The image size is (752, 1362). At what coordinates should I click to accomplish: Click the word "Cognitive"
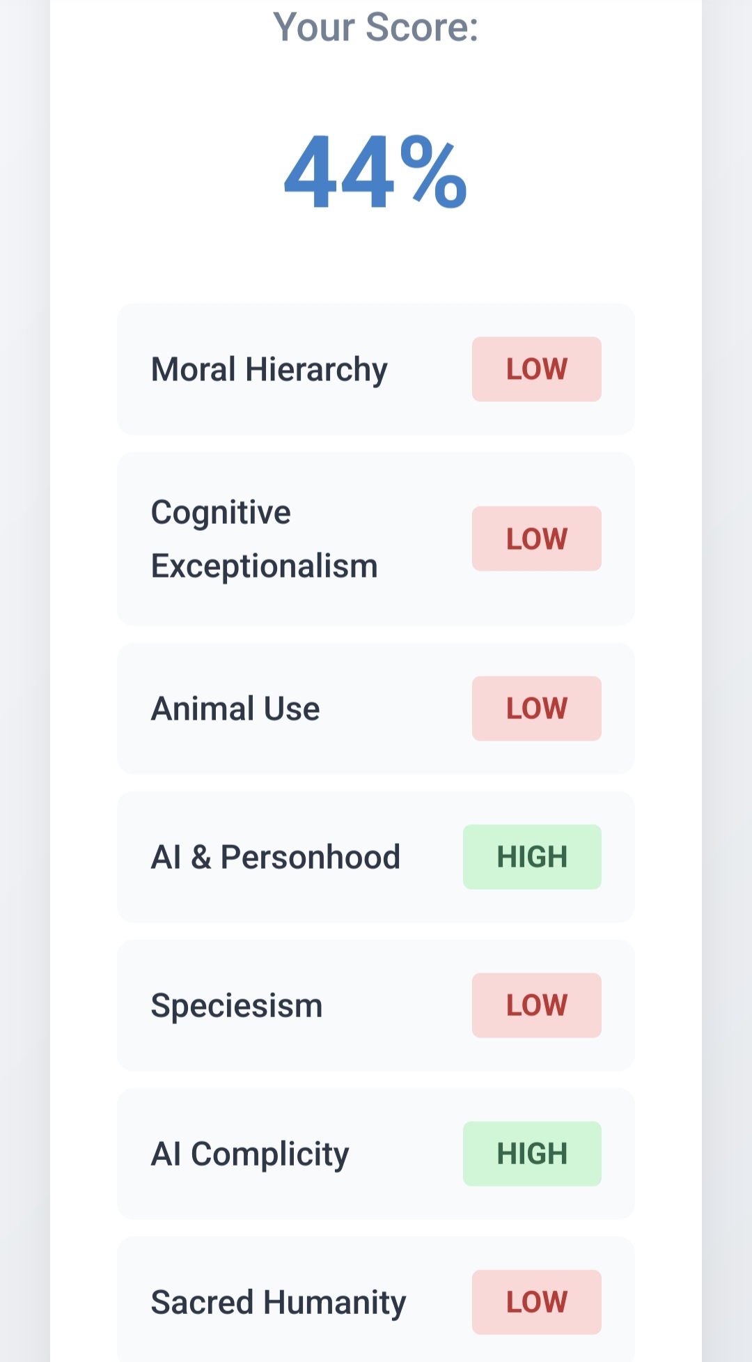click(221, 513)
